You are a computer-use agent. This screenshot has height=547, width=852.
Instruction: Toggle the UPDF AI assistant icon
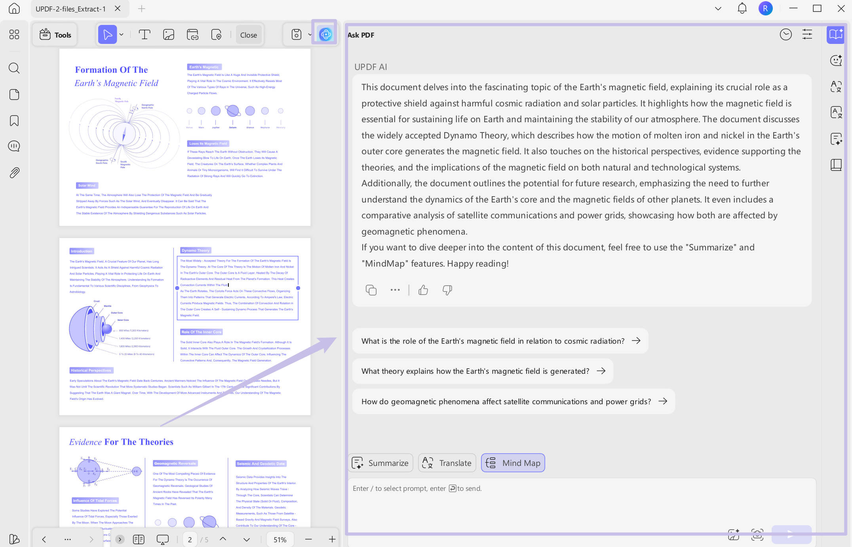pos(325,35)
